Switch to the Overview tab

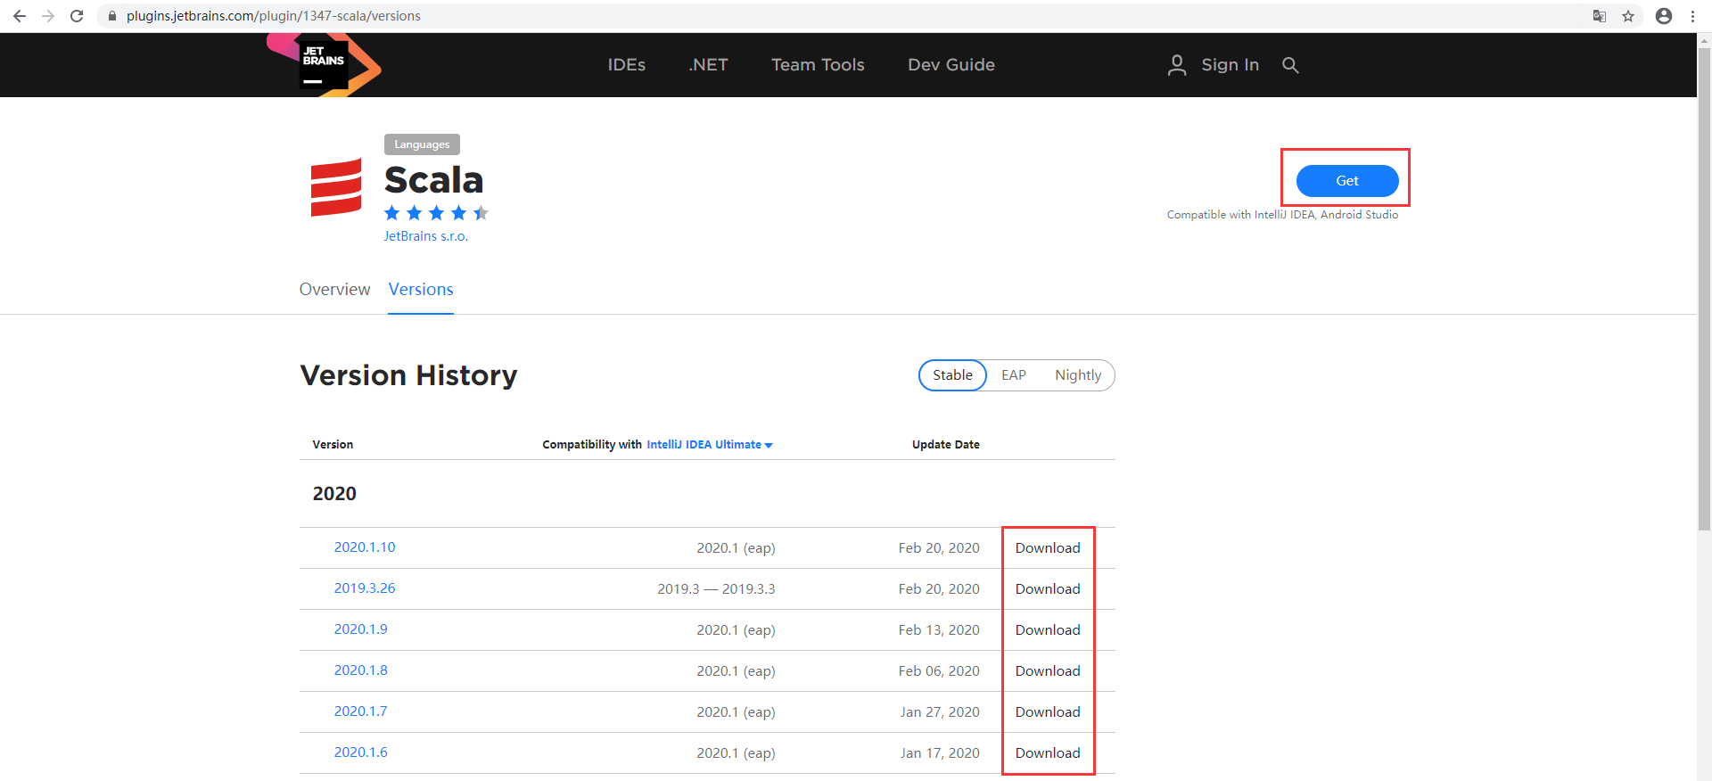[334, 290]
